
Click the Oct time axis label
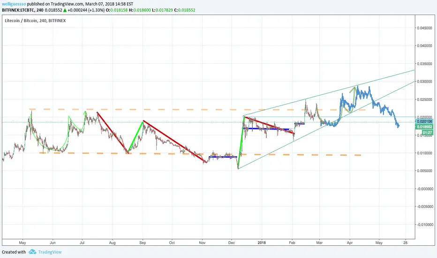[172, 243]
